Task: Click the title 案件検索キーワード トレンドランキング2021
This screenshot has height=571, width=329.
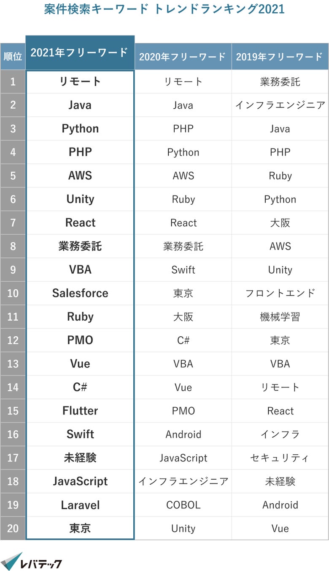Action: coord(164,9)
